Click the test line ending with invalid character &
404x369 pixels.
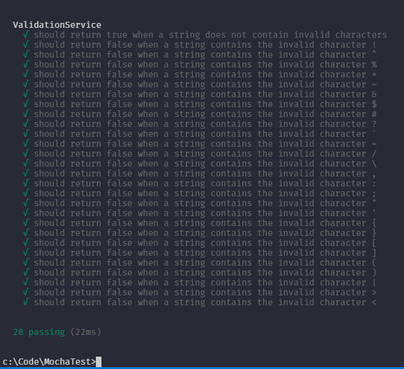(x=200, y=94)
